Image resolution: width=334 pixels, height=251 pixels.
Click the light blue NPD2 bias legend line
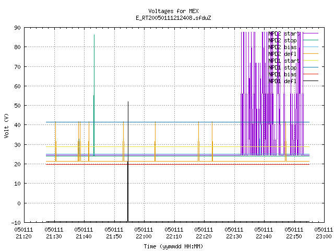(311, 47)
